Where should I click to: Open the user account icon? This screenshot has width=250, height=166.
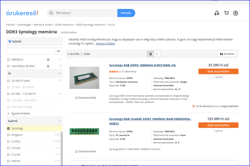point(236,13)
